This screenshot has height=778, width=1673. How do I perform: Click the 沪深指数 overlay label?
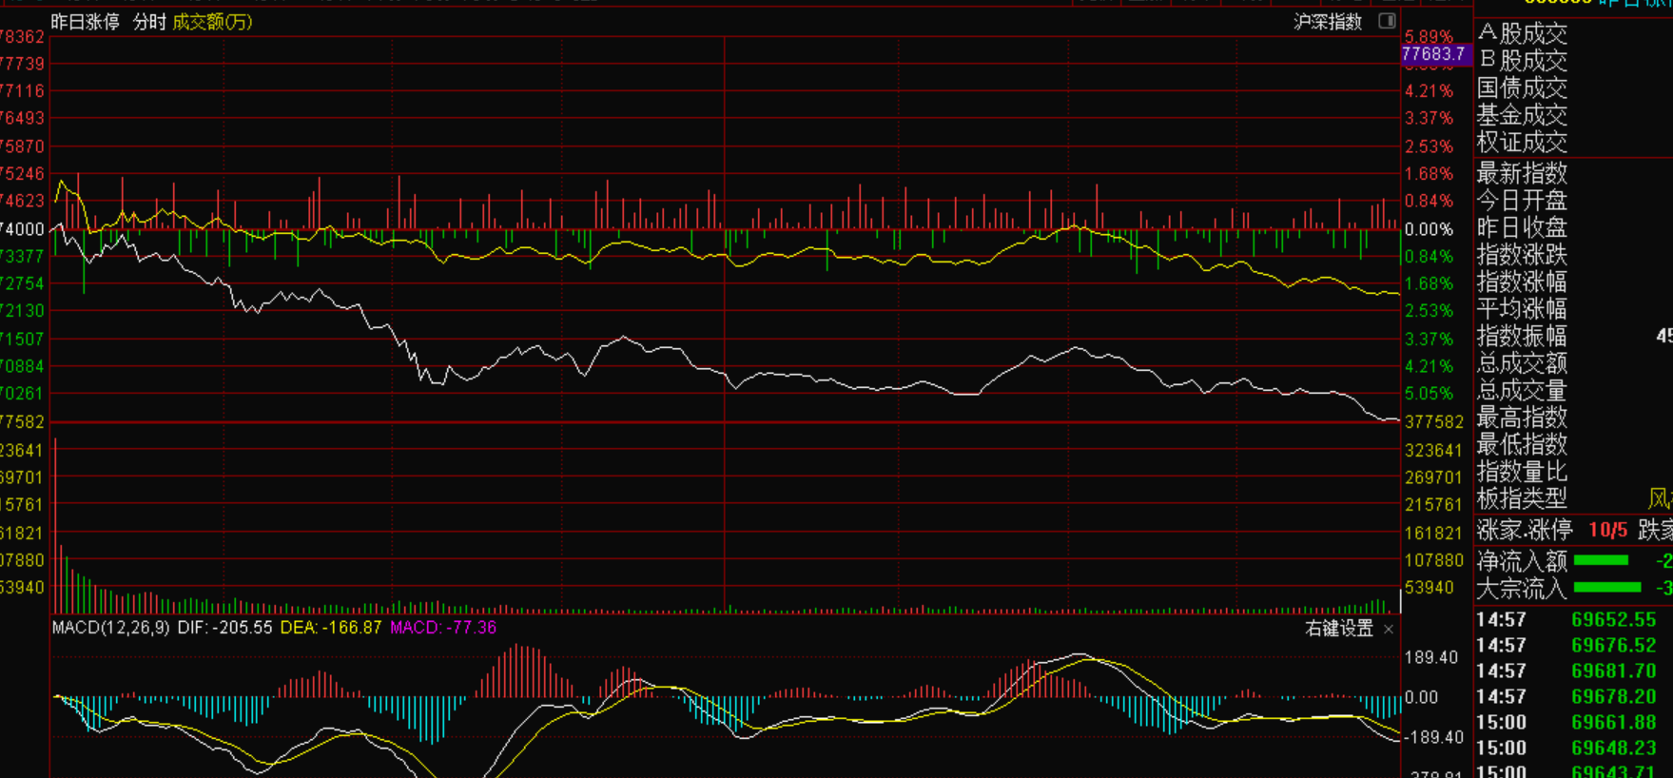click(1328, 22)
